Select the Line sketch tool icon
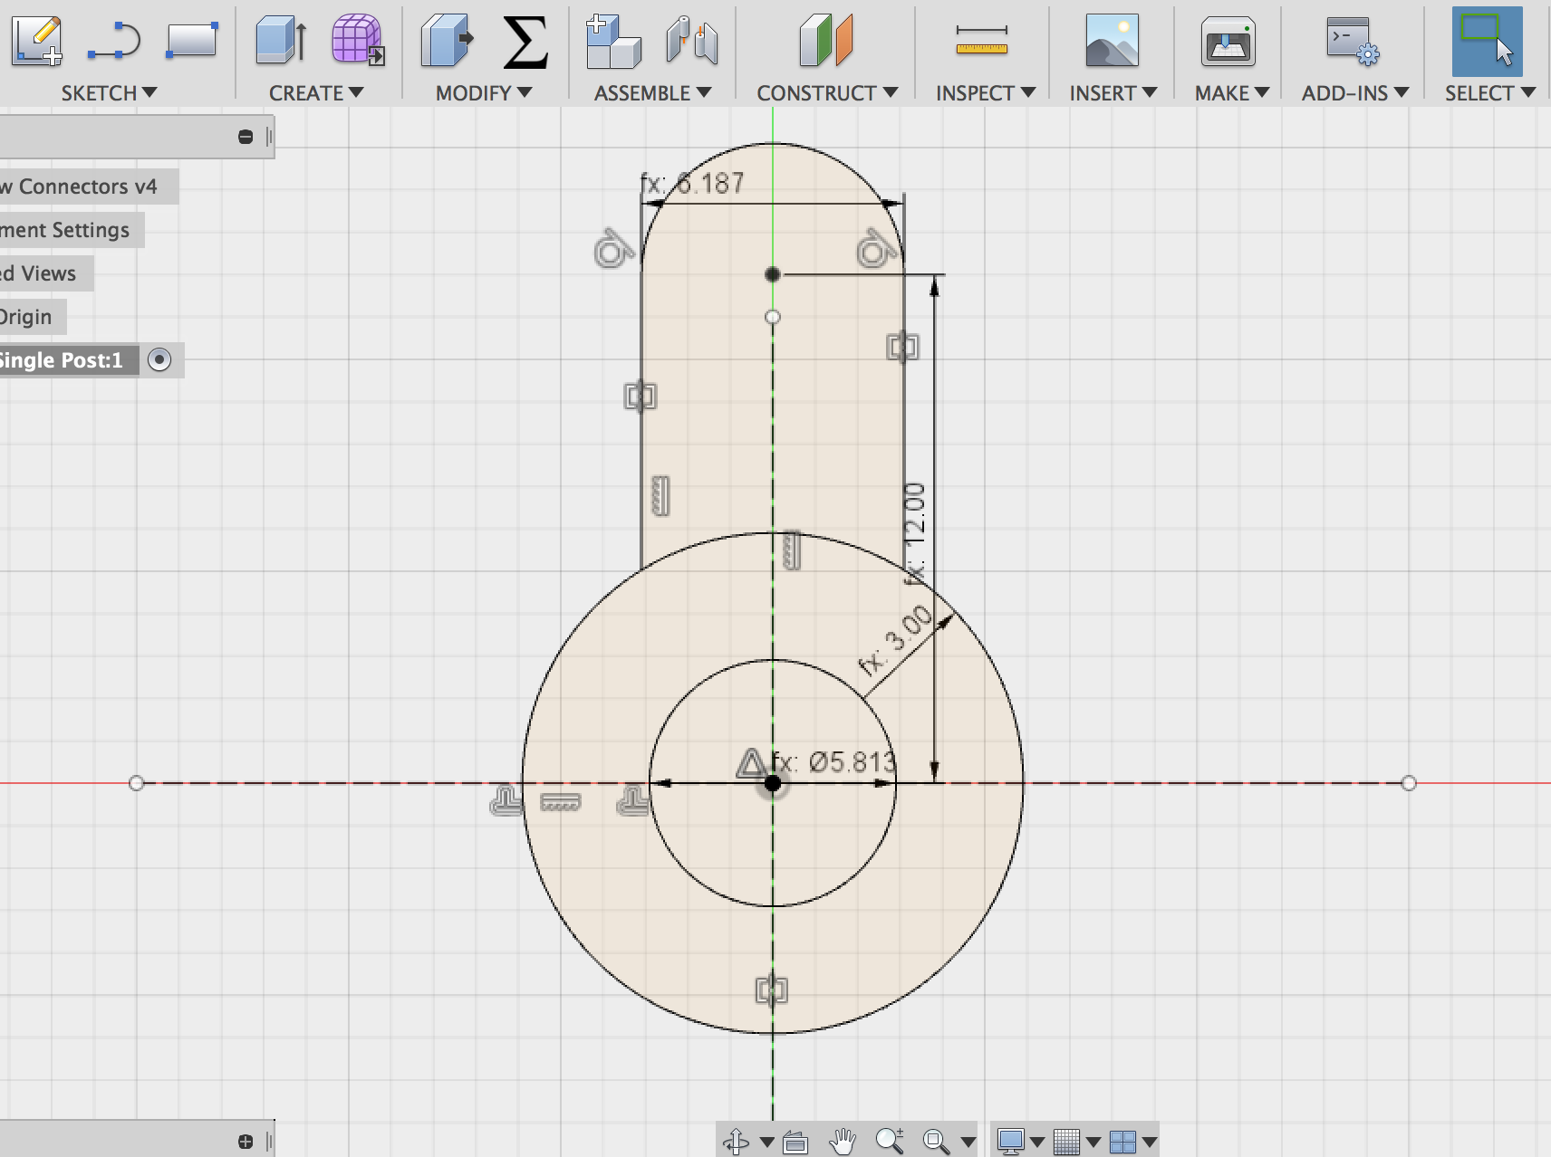The image size is (1551, 1157). (114, 42)
